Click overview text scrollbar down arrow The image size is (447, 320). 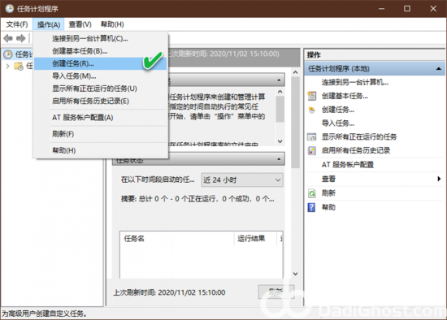pos(280,141)
